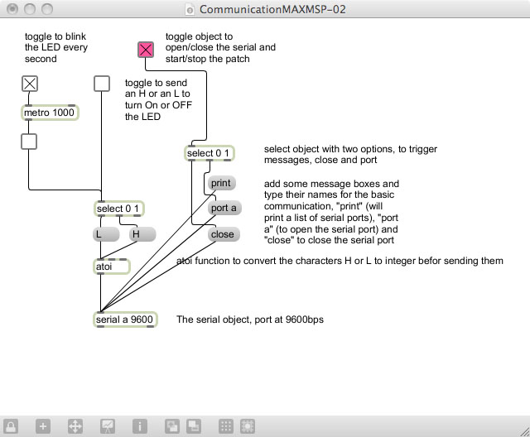Select the 'serial a 9600' object
The image size is (530, 437).
(x=124, y=319)
